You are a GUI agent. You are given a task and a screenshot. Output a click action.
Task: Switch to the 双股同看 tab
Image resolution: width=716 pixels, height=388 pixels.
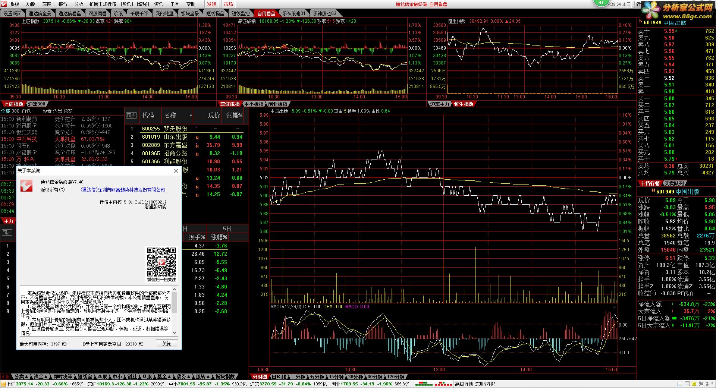[97, 13]
